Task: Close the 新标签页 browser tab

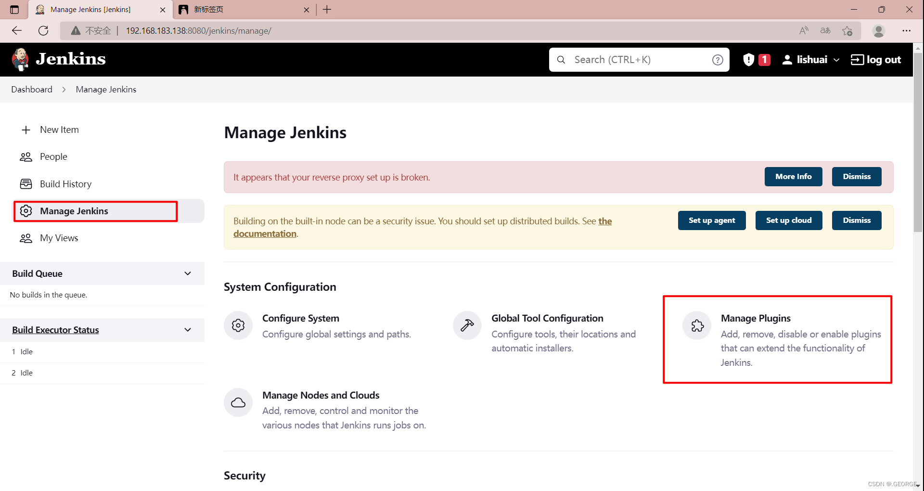Action: tap(307, 10)
